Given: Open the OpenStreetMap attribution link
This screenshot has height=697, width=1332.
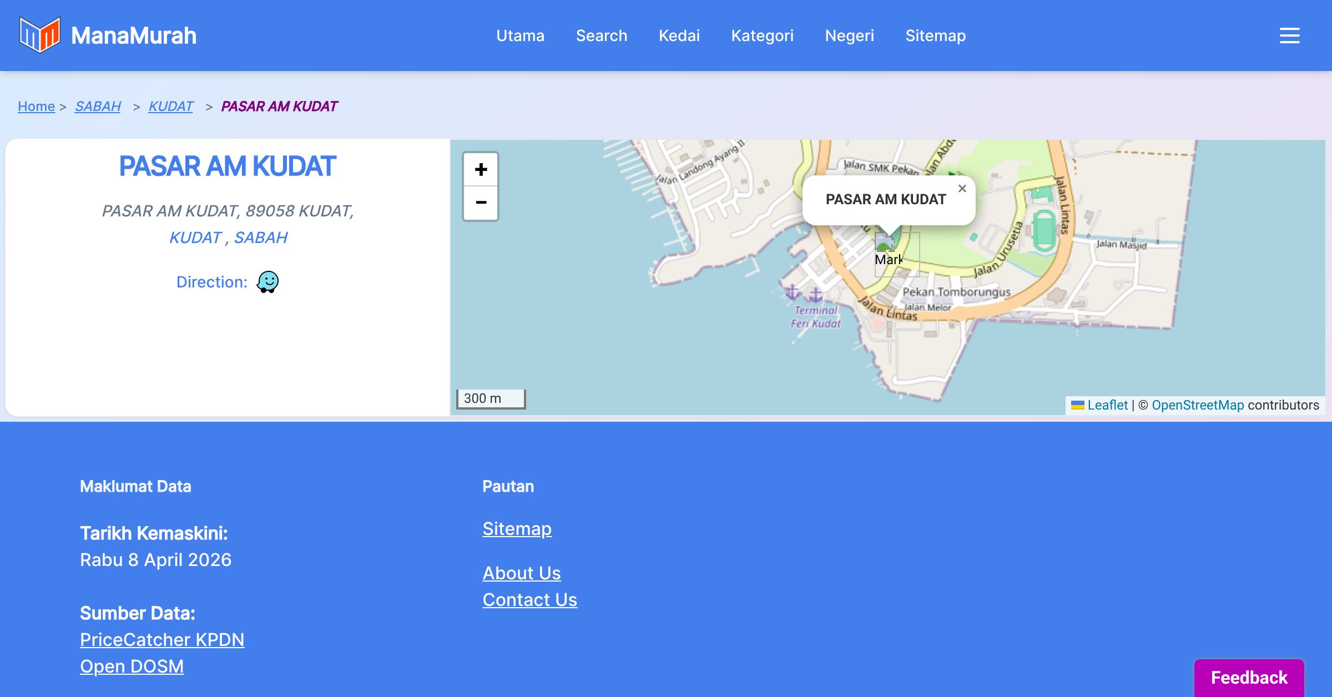Looking at the screenshot, I should [1198, 405].
